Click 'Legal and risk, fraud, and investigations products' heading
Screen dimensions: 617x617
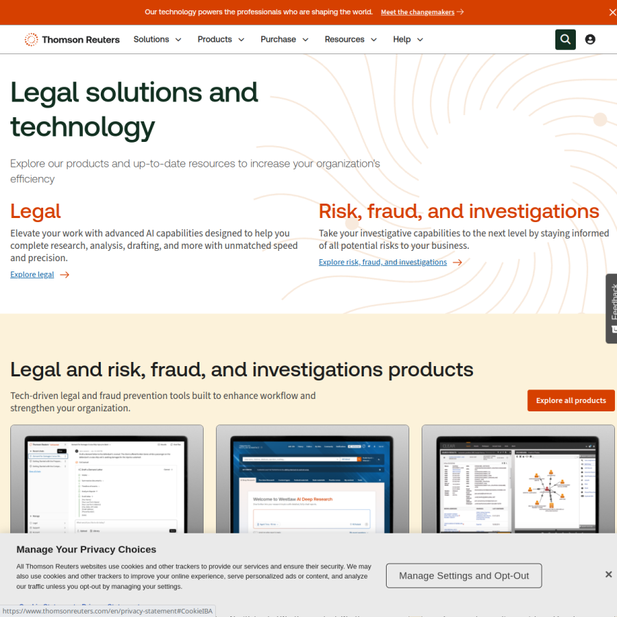coord(241,370)
